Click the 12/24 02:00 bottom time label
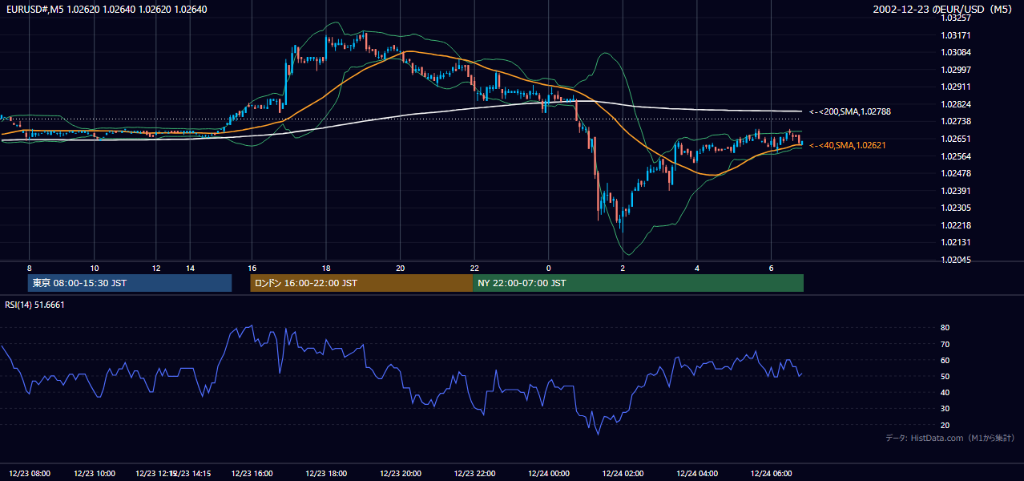This screenshot has height=481, width=1024. coord(623,473)
